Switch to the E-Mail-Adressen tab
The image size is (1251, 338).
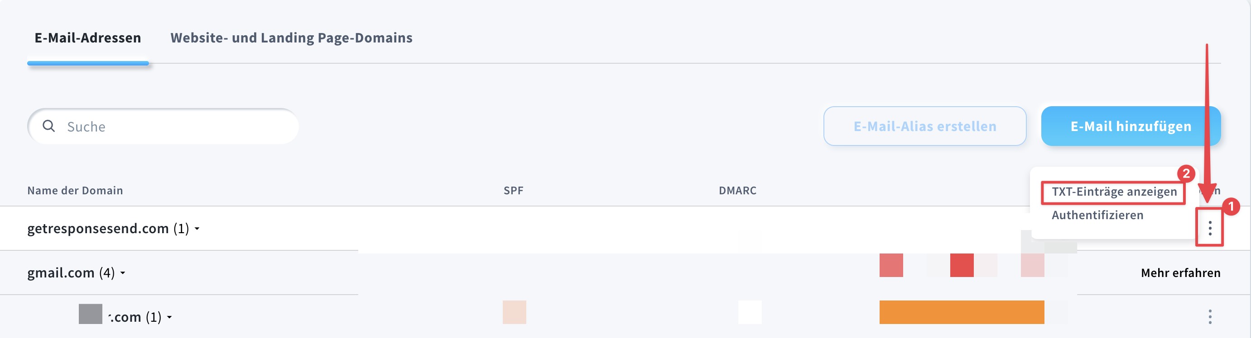point(87,38)
